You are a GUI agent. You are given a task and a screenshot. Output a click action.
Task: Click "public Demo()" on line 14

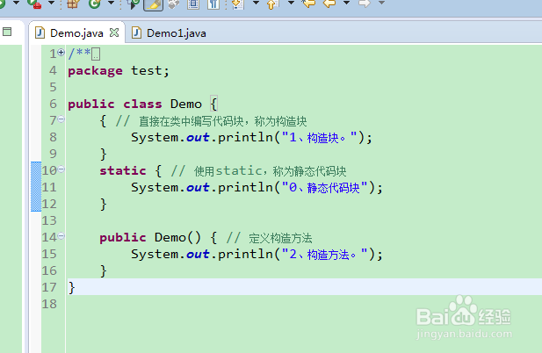coord(150,238)
